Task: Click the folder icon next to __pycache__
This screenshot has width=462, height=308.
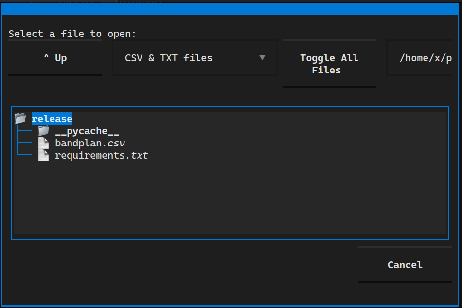Action: pyautogui.click(x=43, y=130)
